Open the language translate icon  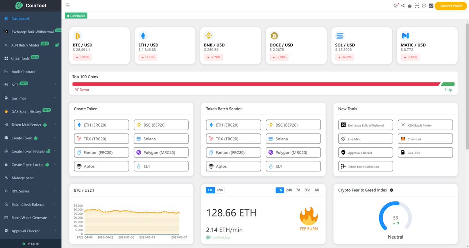431,5
